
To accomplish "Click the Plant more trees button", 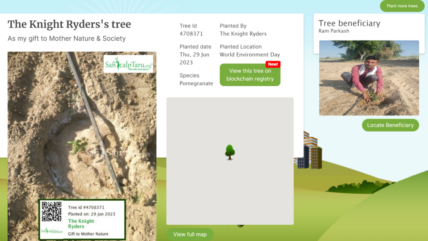I will (402, 6).
